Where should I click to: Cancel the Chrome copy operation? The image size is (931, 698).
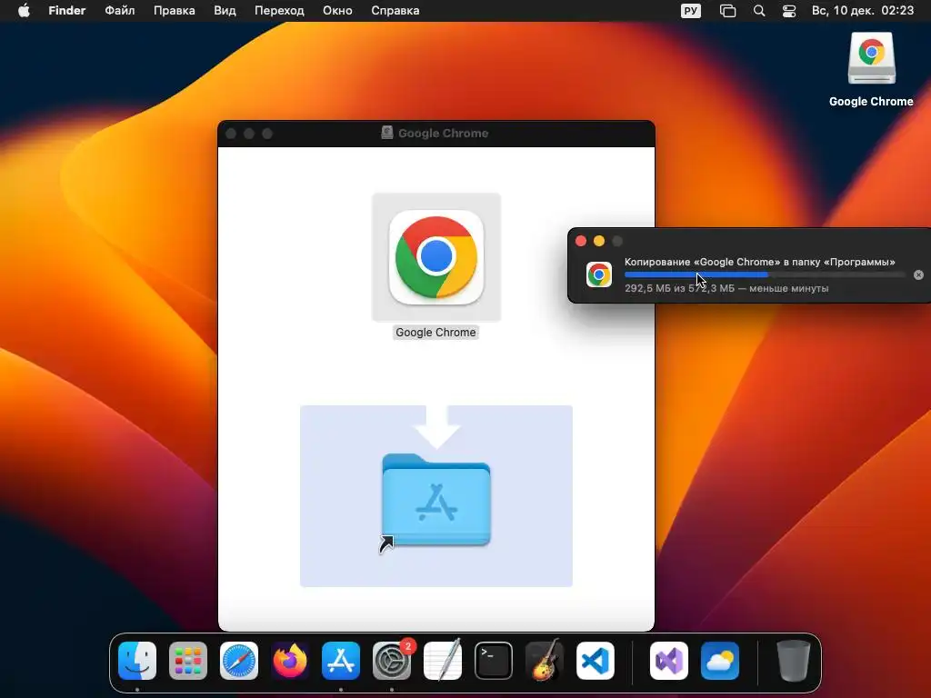(918, 274)
